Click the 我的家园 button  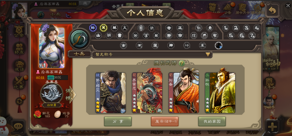point(212,121)
